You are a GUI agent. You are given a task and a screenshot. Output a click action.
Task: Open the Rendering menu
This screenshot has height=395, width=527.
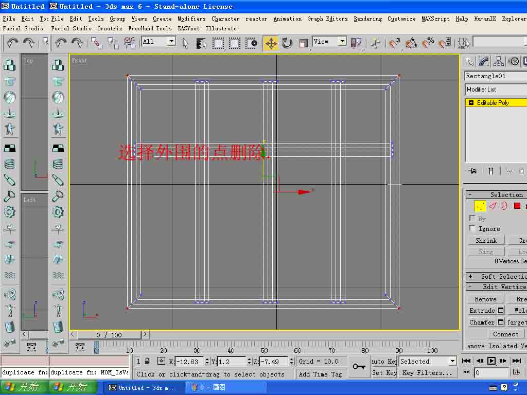tap(367, 19)
